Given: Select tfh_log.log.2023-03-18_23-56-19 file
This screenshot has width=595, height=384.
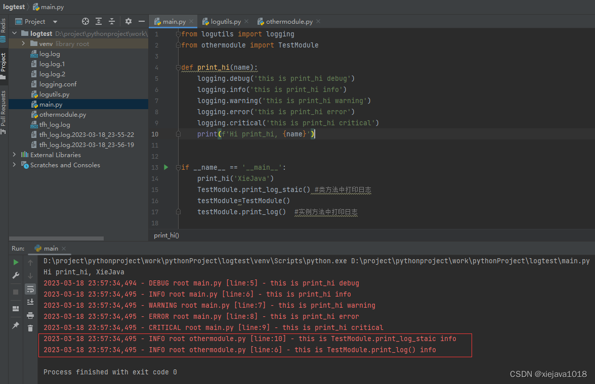Looking at the screenshot, I should pos(86,145).
